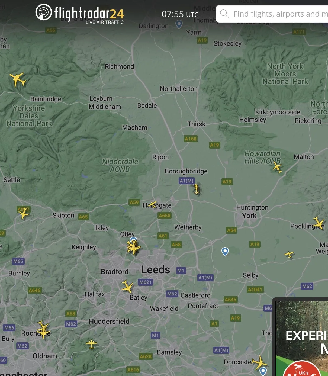
Task: Click the search field magnifier icon
Action: pyautogui.click(x=224, y=14)
